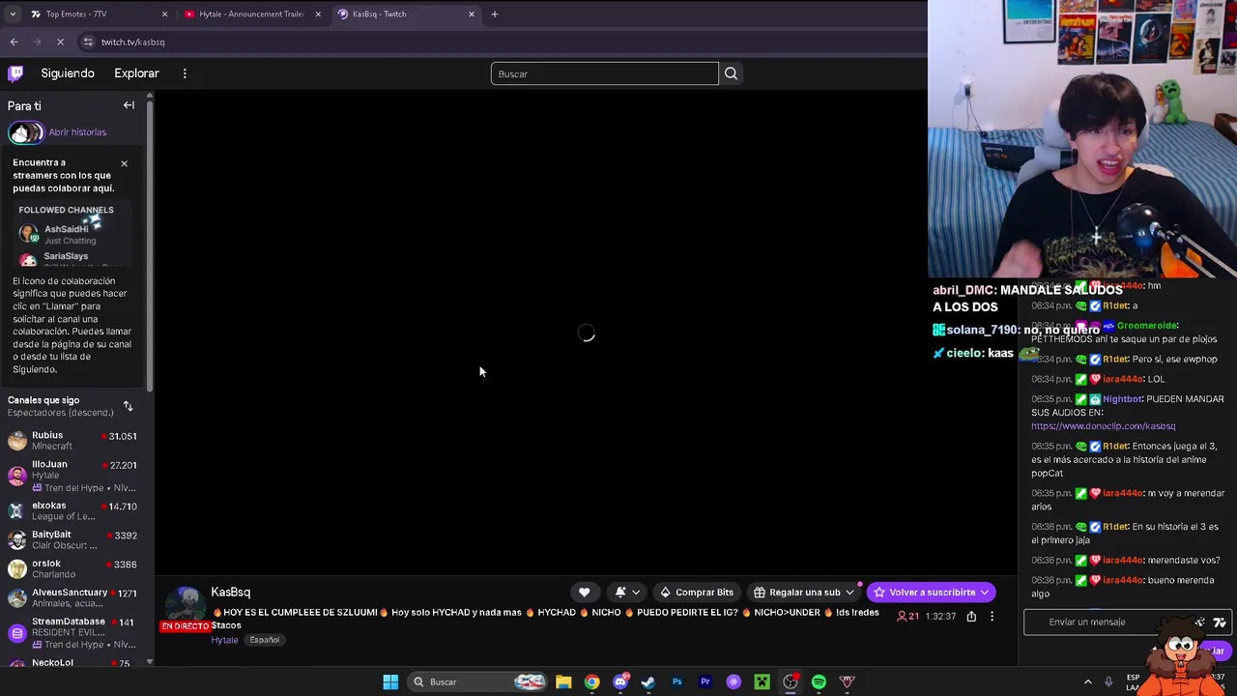Open BaityBait channel in sidebar
The width and height of the screenshot is (1237, 696).
72,539
